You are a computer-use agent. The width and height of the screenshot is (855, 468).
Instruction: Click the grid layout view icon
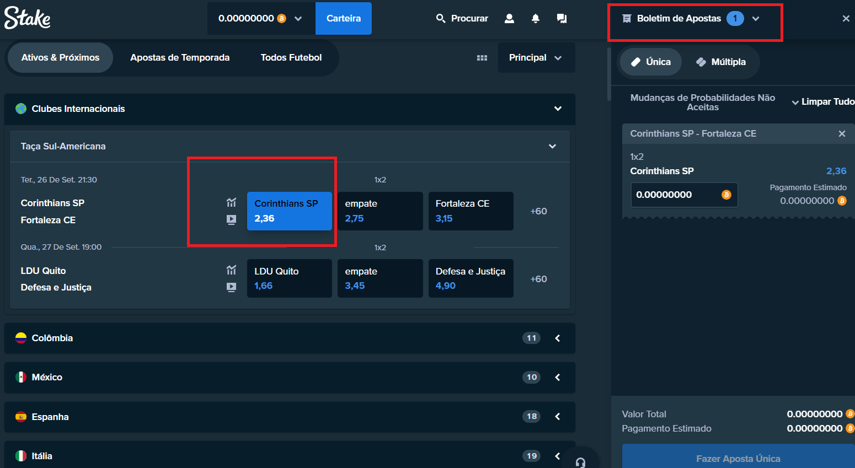(482, 57)
